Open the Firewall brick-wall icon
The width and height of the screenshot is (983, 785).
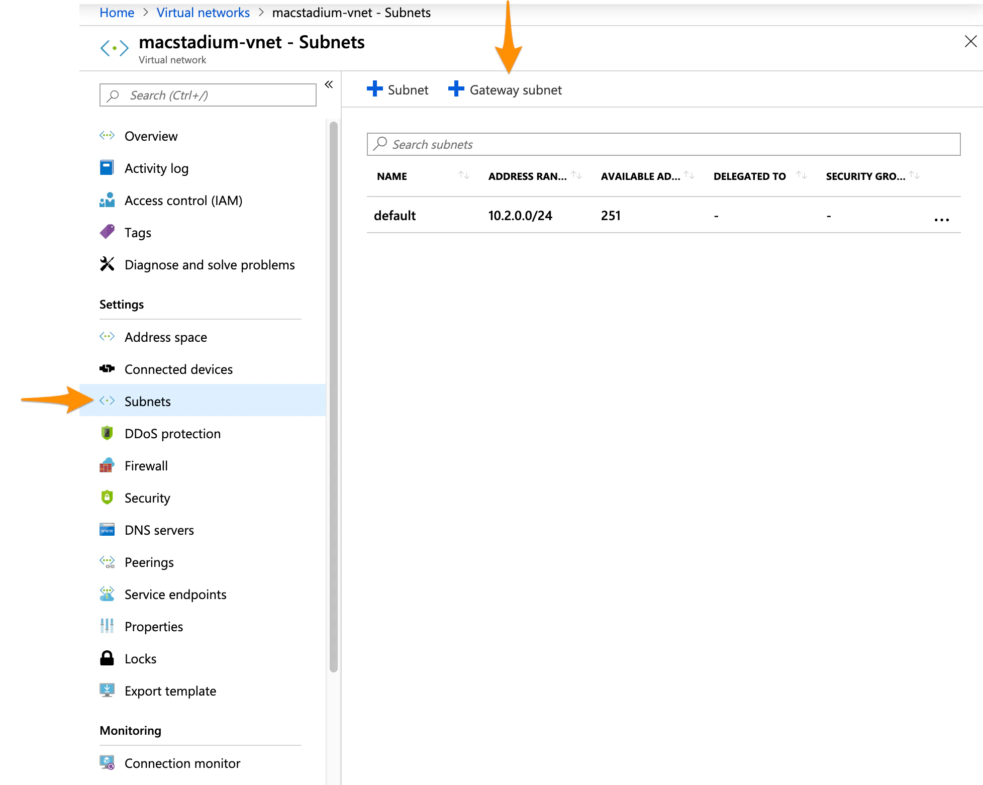tap(107, 465)
